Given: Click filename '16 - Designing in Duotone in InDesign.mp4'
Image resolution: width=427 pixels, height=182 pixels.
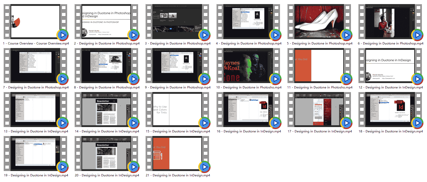Looking at the screenshot, I should 249,131.
